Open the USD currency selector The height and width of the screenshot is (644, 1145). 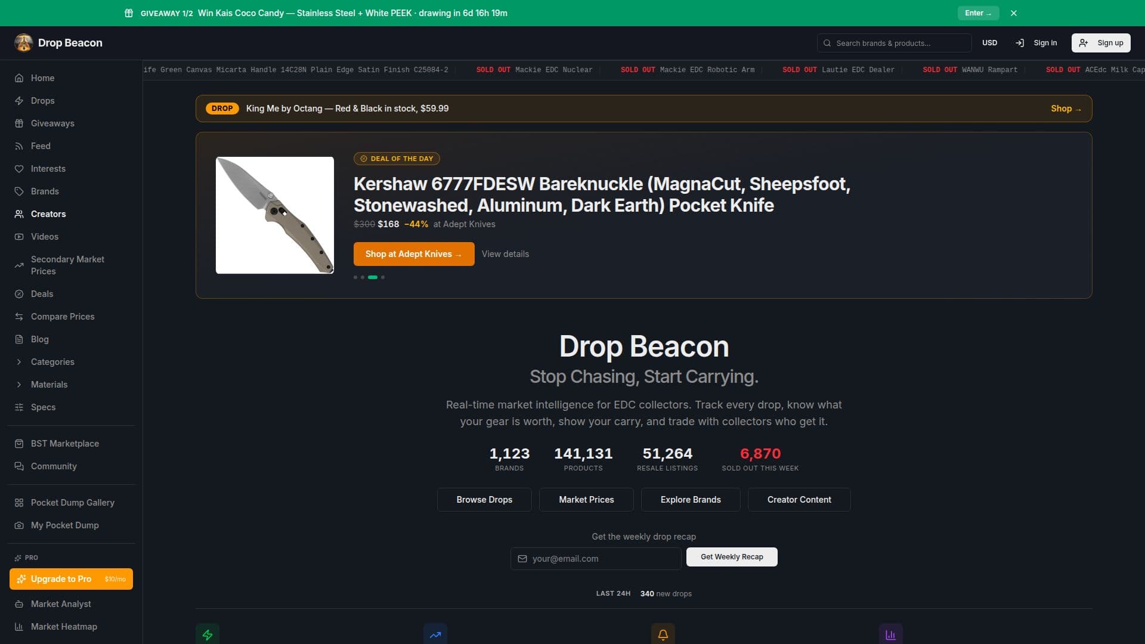989,43
